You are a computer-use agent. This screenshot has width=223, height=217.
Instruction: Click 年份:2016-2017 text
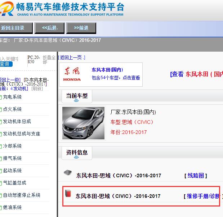[x=129, y=132]
